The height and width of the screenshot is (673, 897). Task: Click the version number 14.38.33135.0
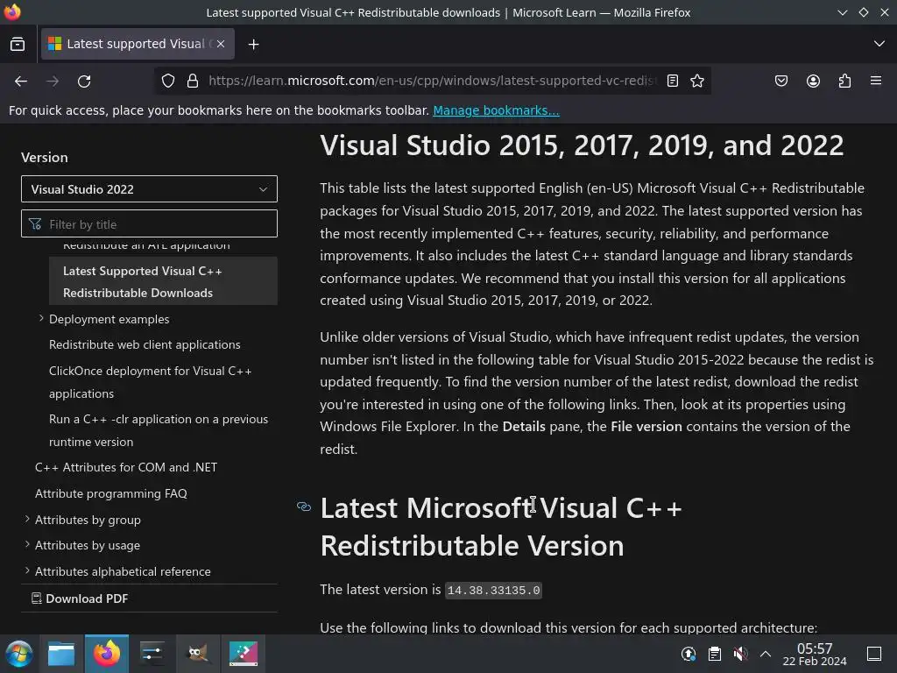(493, 590)
